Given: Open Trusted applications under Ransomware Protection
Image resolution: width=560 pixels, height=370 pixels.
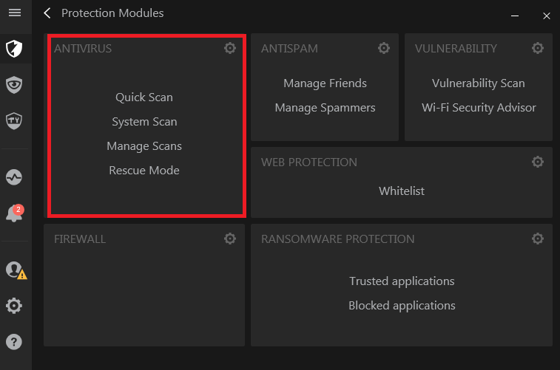Looking at the screenshot, I should click(402, 281).
